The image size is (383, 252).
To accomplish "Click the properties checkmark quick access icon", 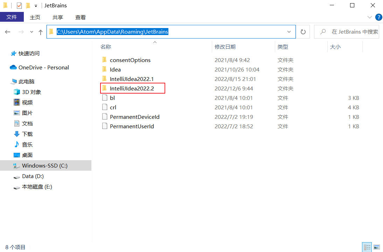I will tap(19, 5).
